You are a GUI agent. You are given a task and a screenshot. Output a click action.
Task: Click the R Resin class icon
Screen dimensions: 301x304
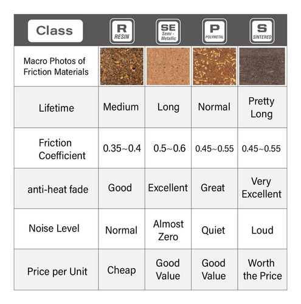point(122,31)
